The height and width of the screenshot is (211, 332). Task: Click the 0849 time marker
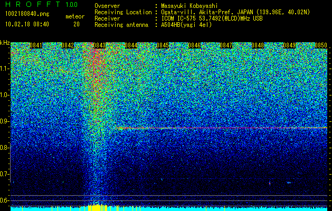pyautogui.click(x=289, y=45)
